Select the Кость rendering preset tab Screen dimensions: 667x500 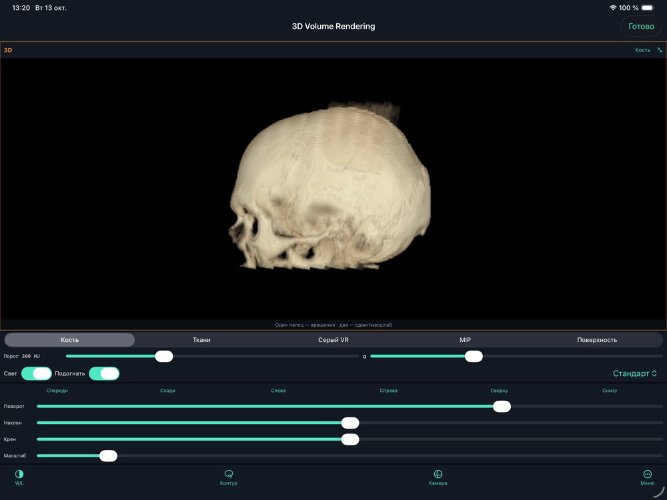pyautogui.click(x=70, y=340)
